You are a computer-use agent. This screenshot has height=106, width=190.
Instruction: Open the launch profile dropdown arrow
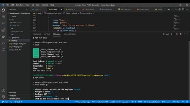[174, 34]
